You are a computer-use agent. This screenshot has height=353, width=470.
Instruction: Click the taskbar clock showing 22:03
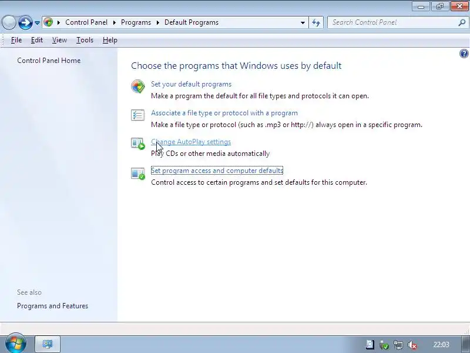pyautogui.click(x=441, y=345)
